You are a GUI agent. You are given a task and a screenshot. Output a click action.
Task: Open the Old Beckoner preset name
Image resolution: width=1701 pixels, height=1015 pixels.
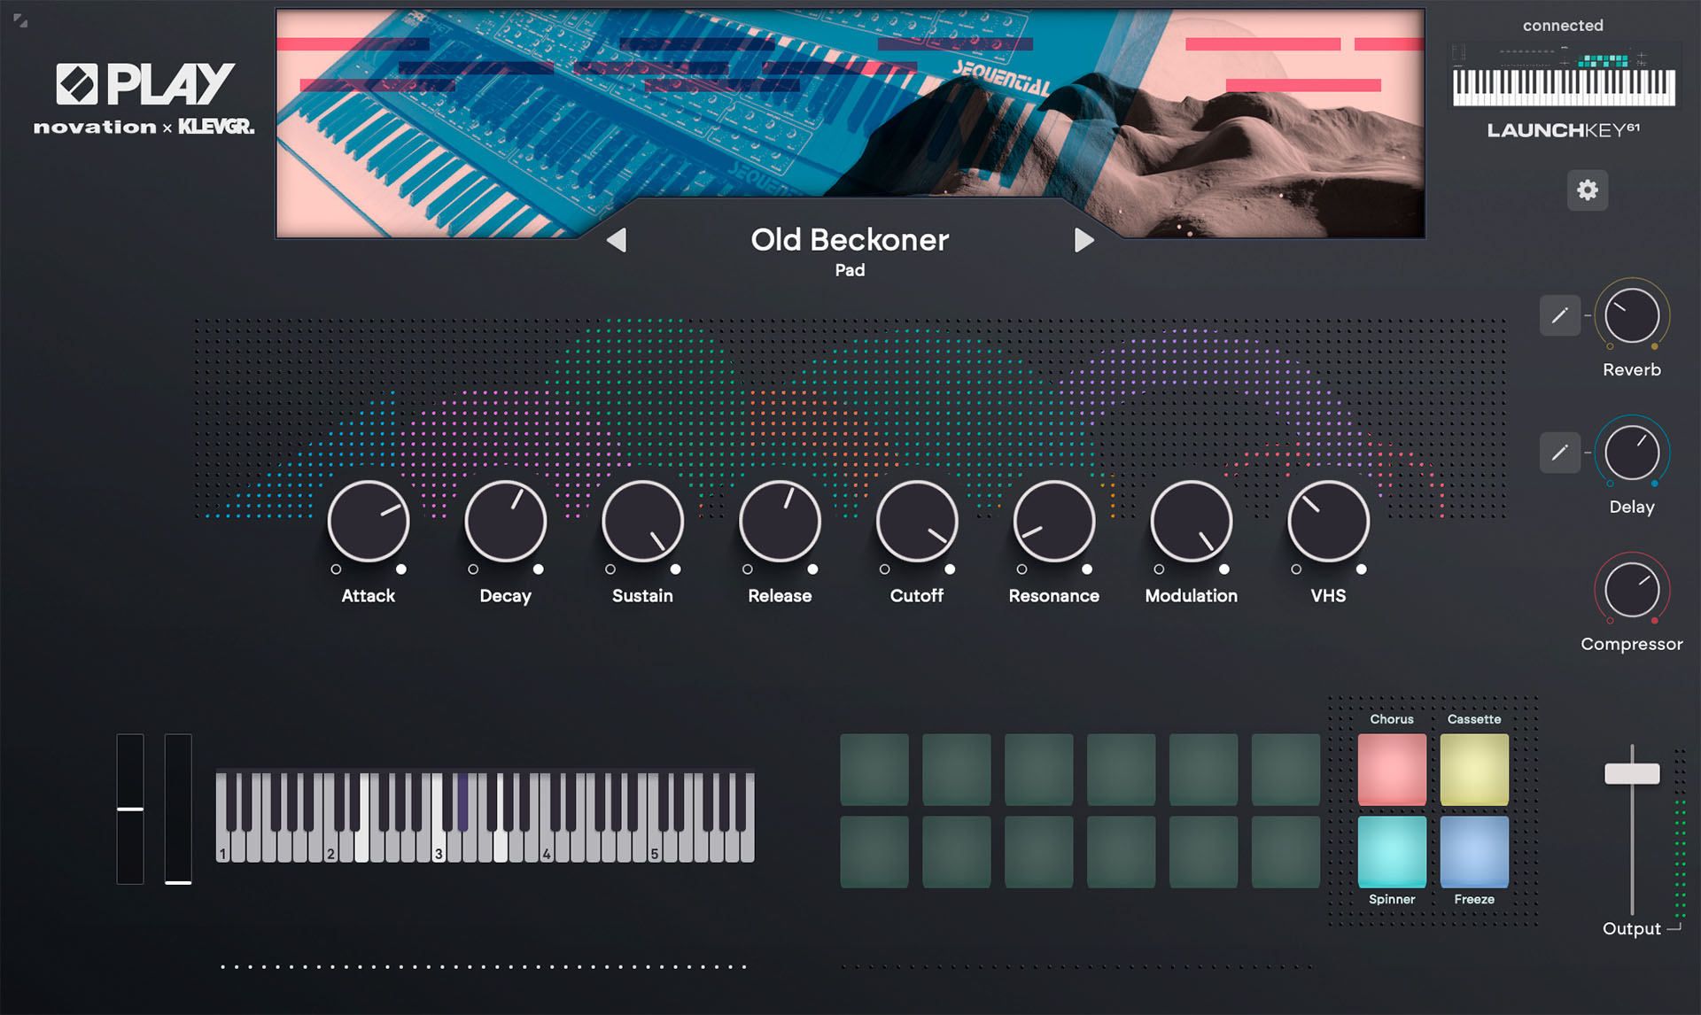850,240
